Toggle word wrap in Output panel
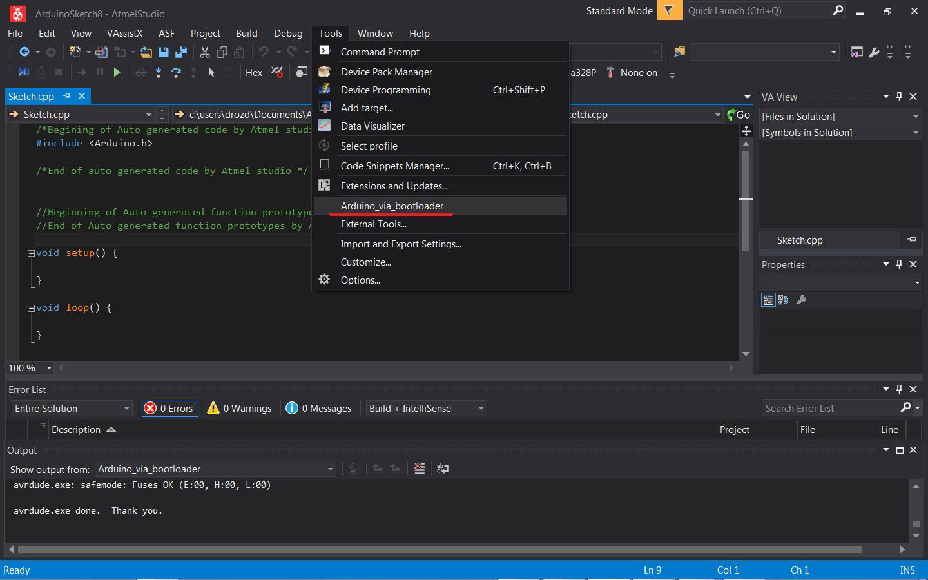928x580 pixels. 443,469
